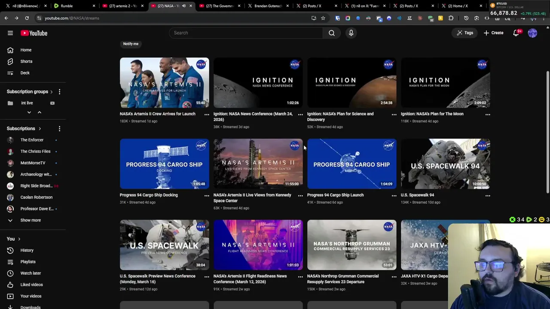Expand the Subscription groups chevron

click(51, 91)
